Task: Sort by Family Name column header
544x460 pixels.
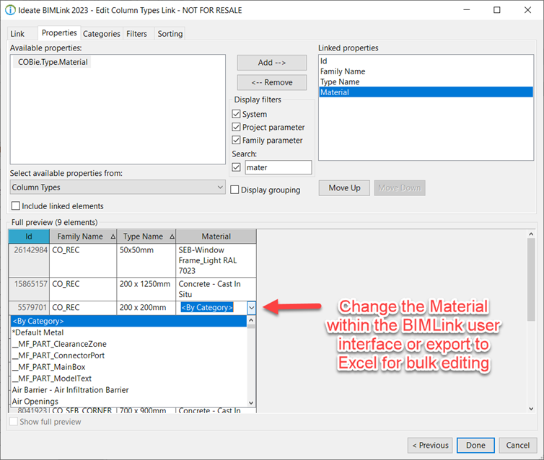Action: [x=83, y=236]
